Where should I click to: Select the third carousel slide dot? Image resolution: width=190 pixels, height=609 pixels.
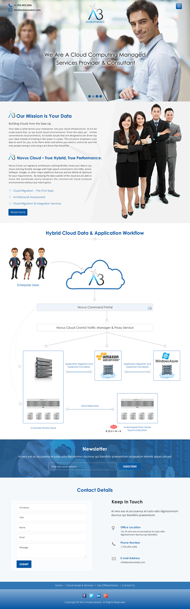click(97, 96)
